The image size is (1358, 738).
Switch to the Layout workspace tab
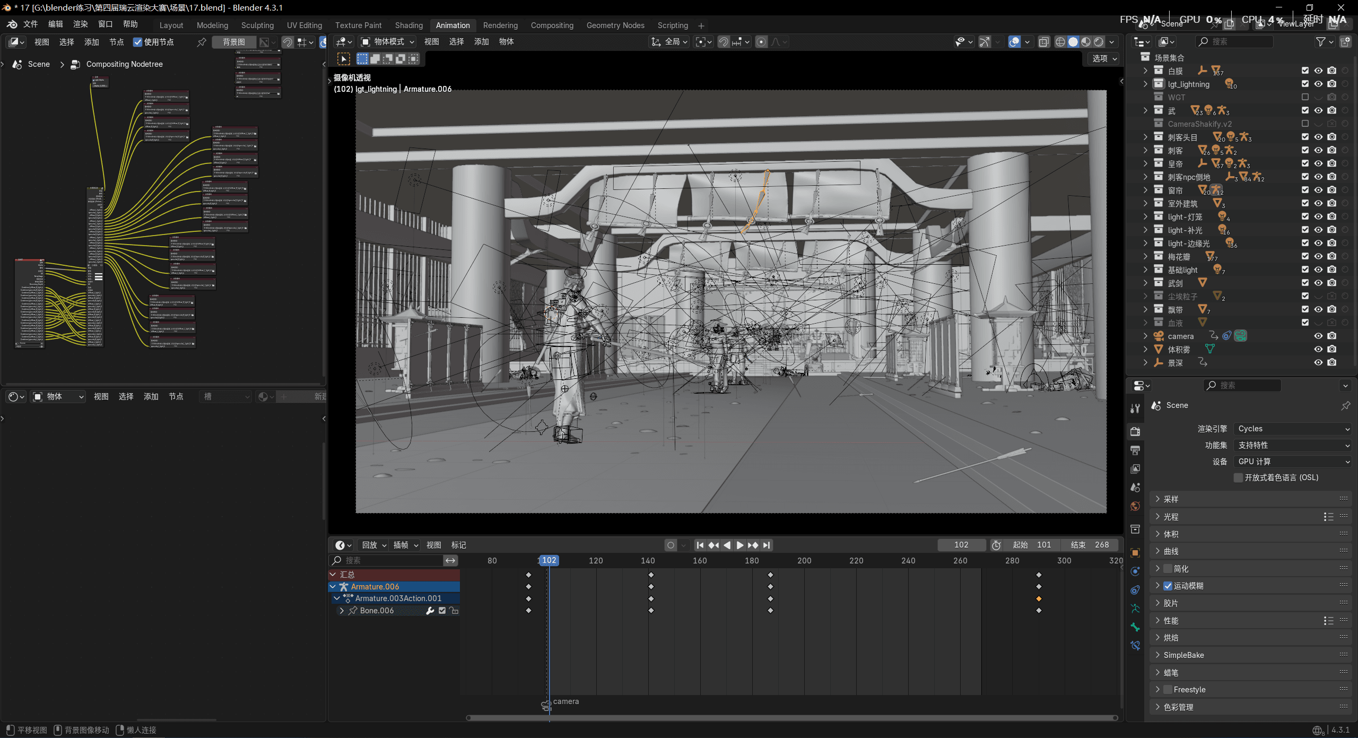[x=171, y=25]
